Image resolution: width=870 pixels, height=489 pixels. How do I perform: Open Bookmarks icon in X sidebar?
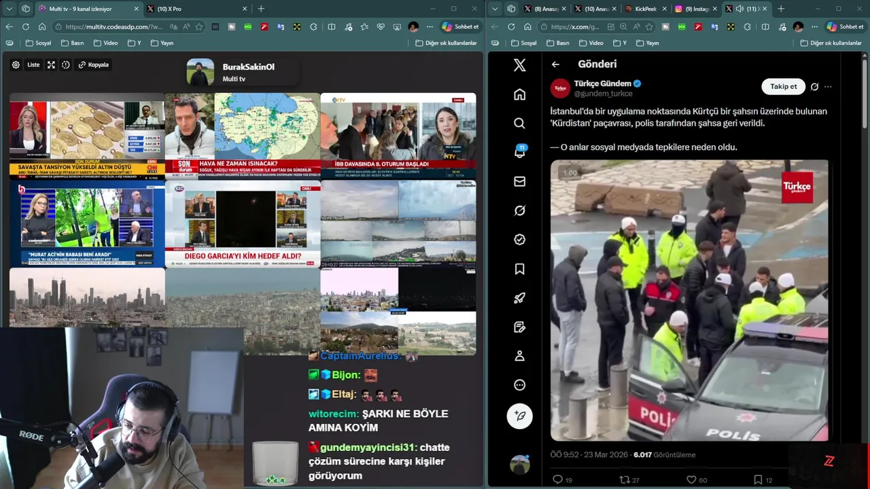tap(519, 269)
